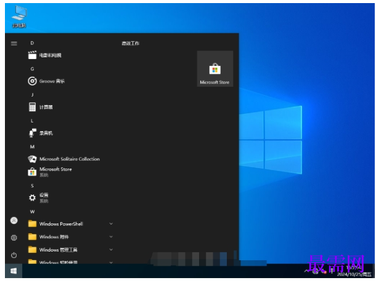
Task: Click the Windows PowerShell label
Action: pyautogui.click(x=61, y=224)
